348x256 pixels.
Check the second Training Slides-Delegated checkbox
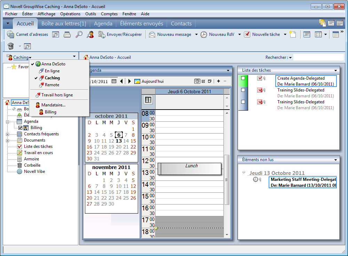[x=243, y=102]
